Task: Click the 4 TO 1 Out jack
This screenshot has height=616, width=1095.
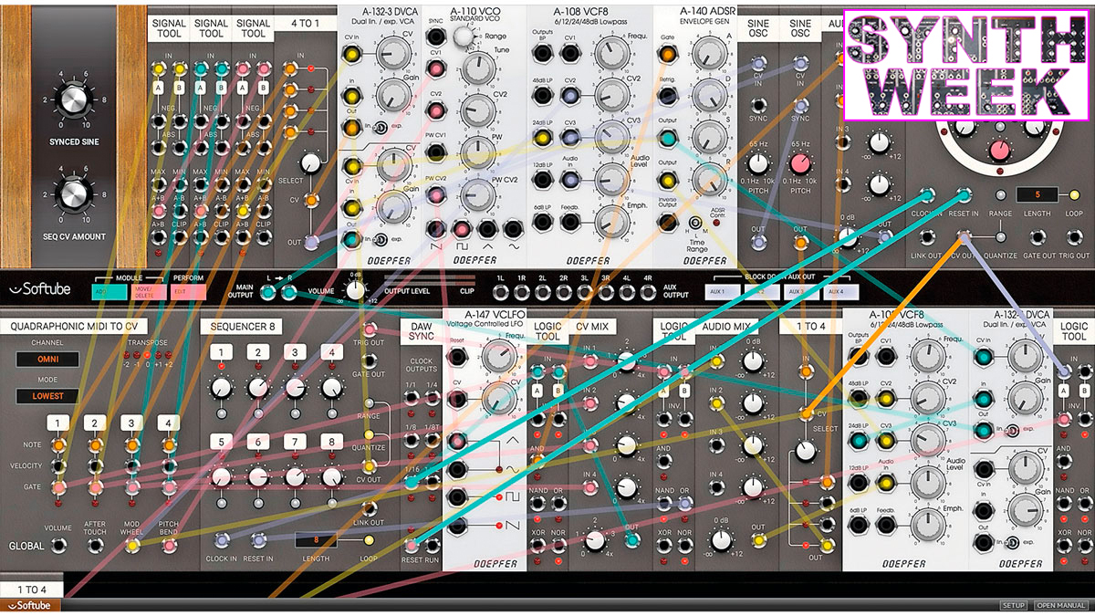Action: click(311, 242)
